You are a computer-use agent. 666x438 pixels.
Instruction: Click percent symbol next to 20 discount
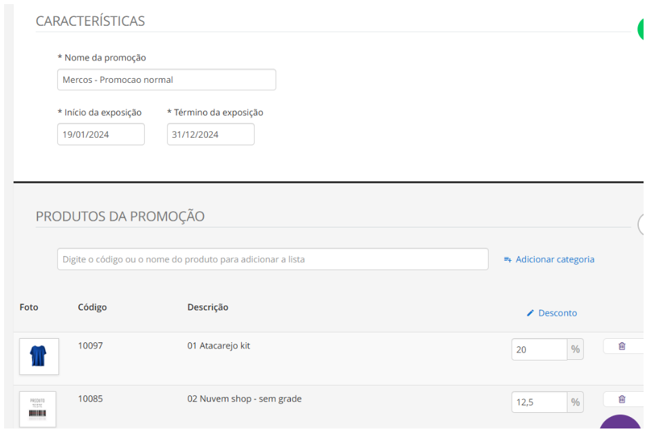pyautogui.click(x=576, y=350)
